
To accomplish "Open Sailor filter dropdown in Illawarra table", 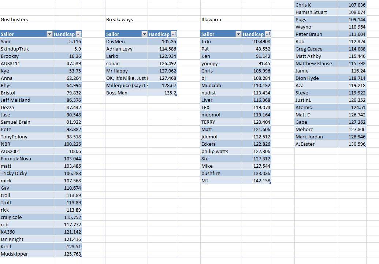I will click(238, 34).
